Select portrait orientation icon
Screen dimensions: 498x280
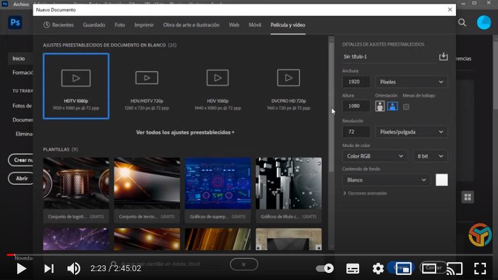click(380, 106)
